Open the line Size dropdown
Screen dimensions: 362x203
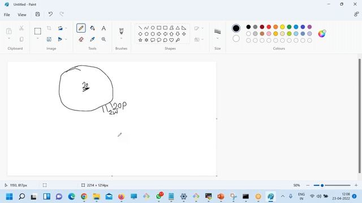coord(217,33)
